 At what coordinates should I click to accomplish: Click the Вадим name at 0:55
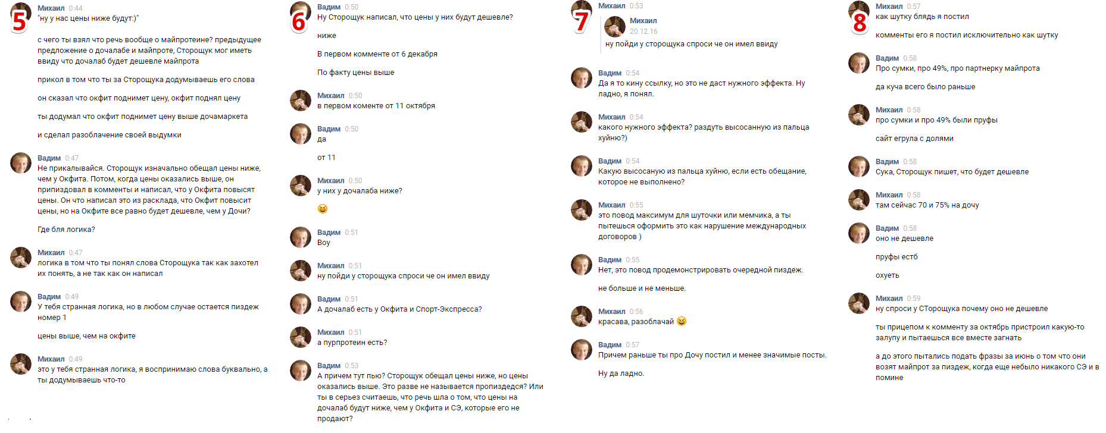pos(610,260)
